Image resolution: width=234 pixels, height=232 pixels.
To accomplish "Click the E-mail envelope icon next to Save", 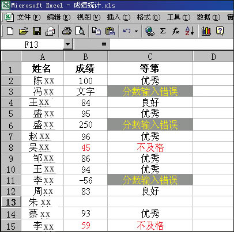I will [x=50, y=31].
